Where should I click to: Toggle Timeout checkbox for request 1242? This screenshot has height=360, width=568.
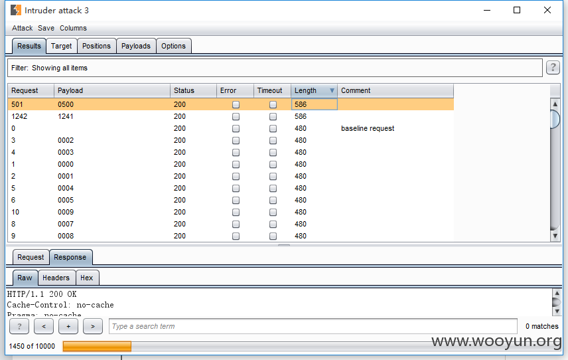click(x=273, y=116)
